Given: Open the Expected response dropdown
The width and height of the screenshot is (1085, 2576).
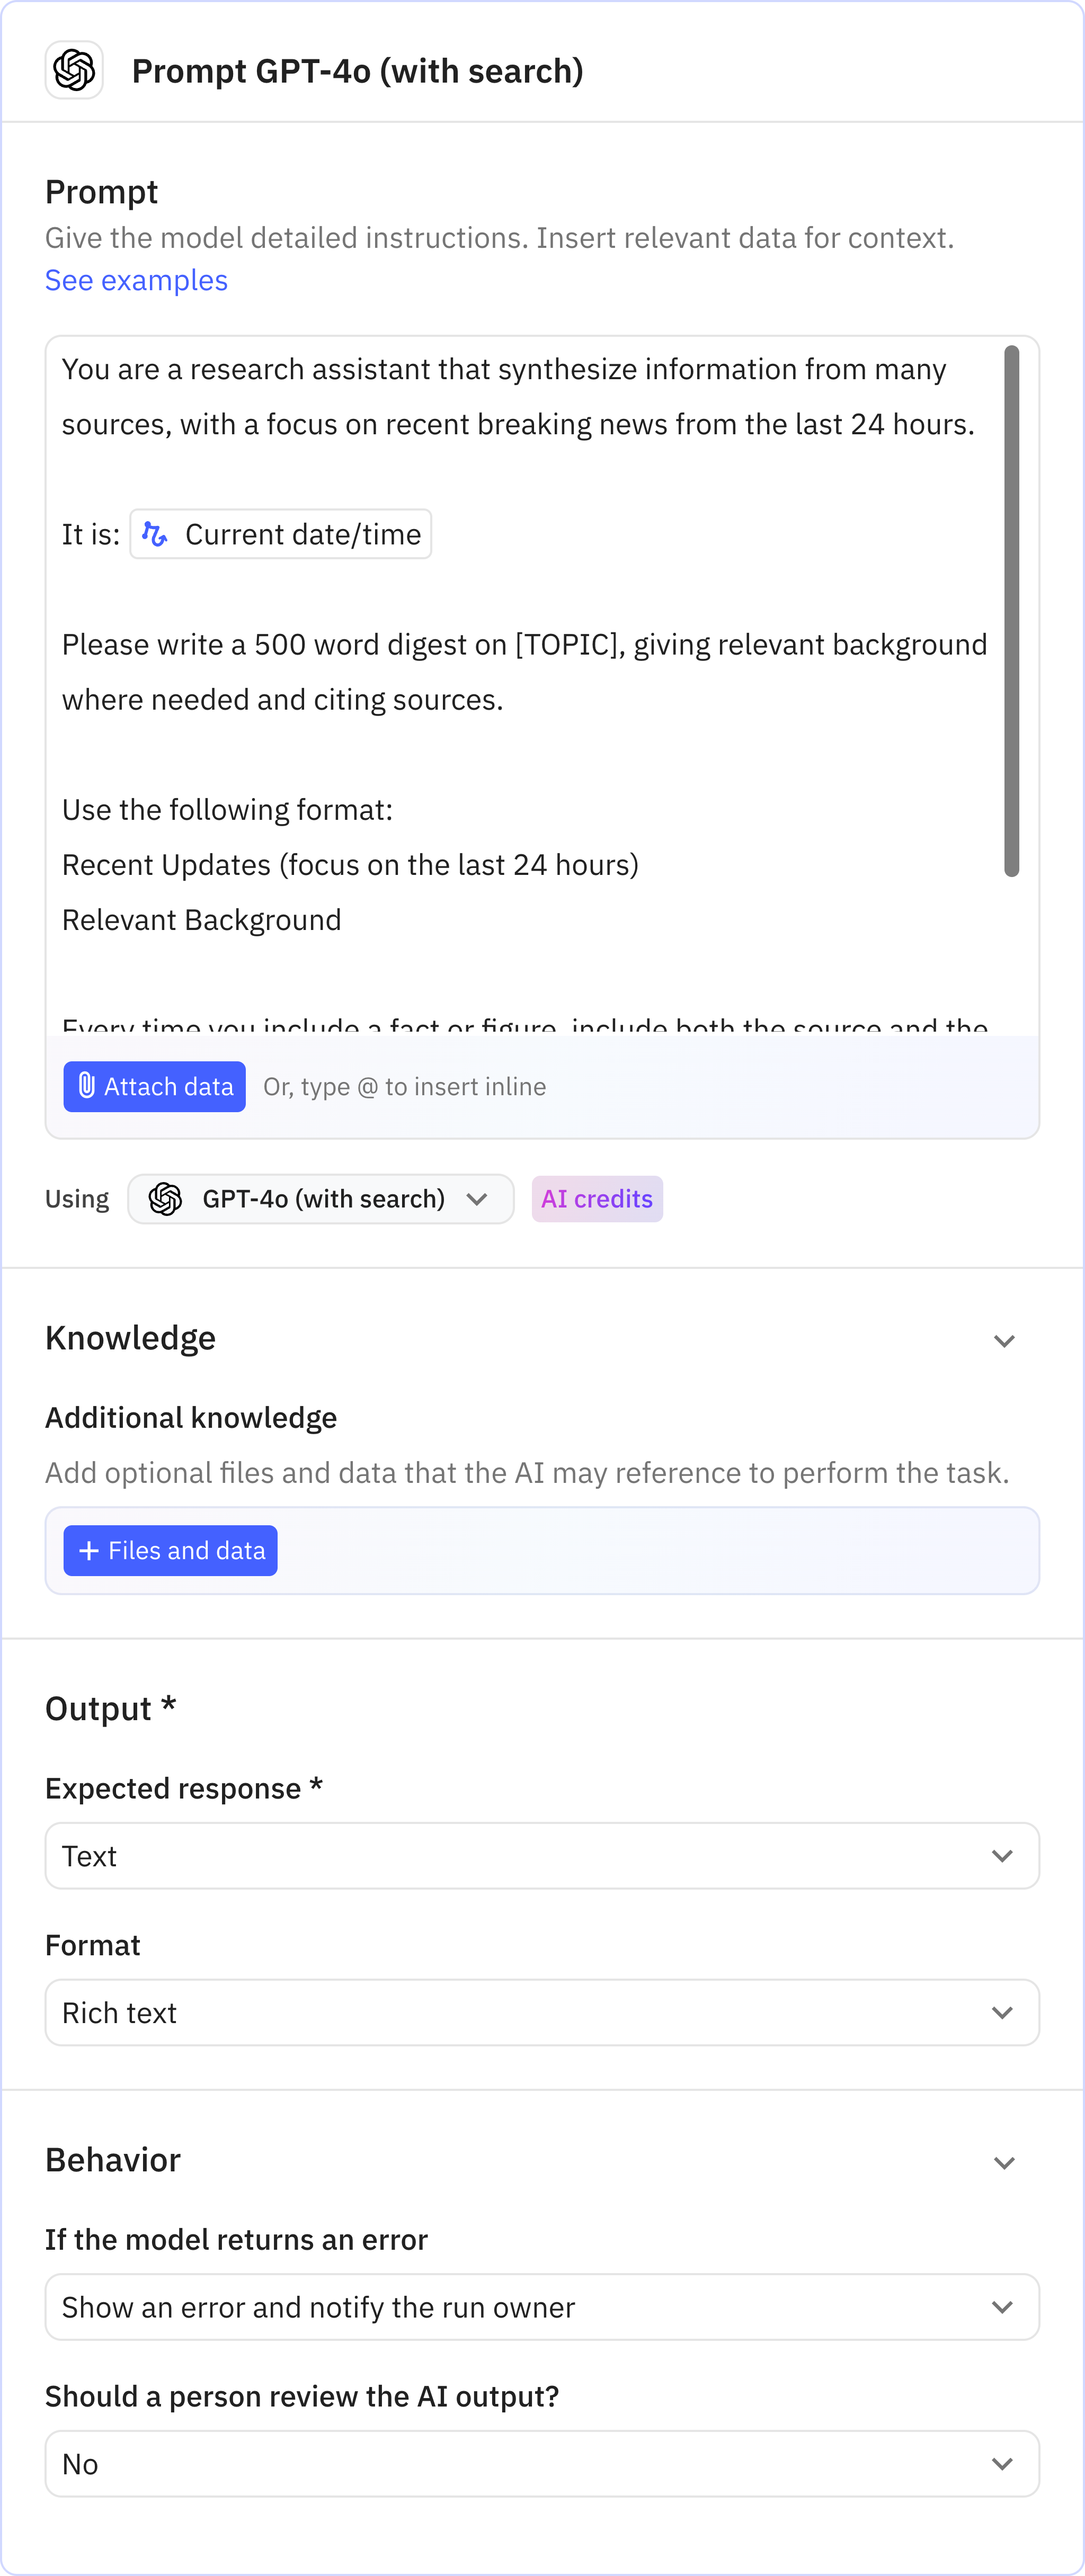Looking at the screenshot, I should coord(541,1855).
